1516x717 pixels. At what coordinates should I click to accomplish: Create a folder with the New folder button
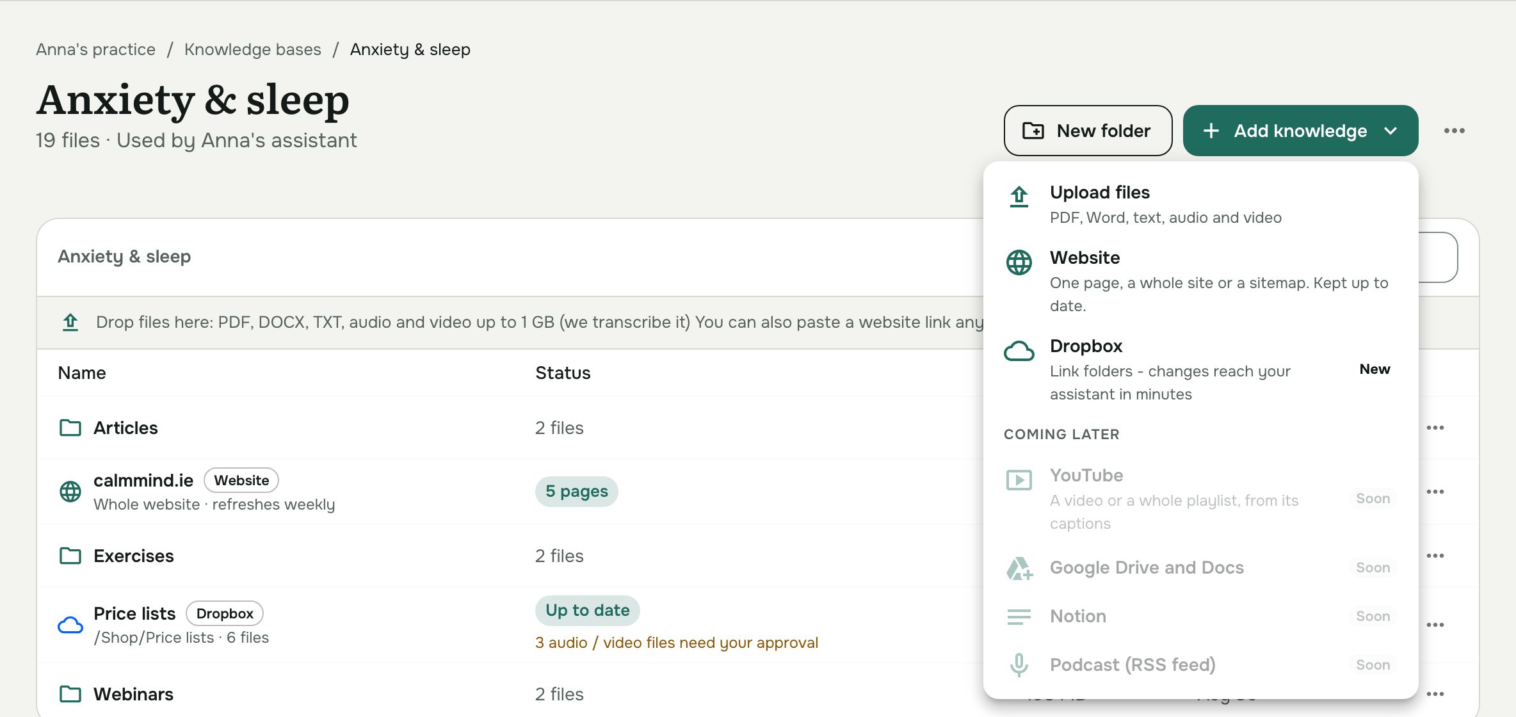tap(1088, 131)
